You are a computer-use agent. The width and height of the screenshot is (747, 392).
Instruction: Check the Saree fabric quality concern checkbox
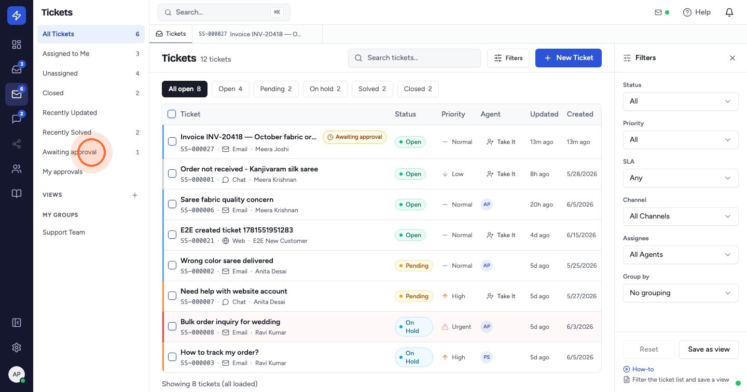172,204
